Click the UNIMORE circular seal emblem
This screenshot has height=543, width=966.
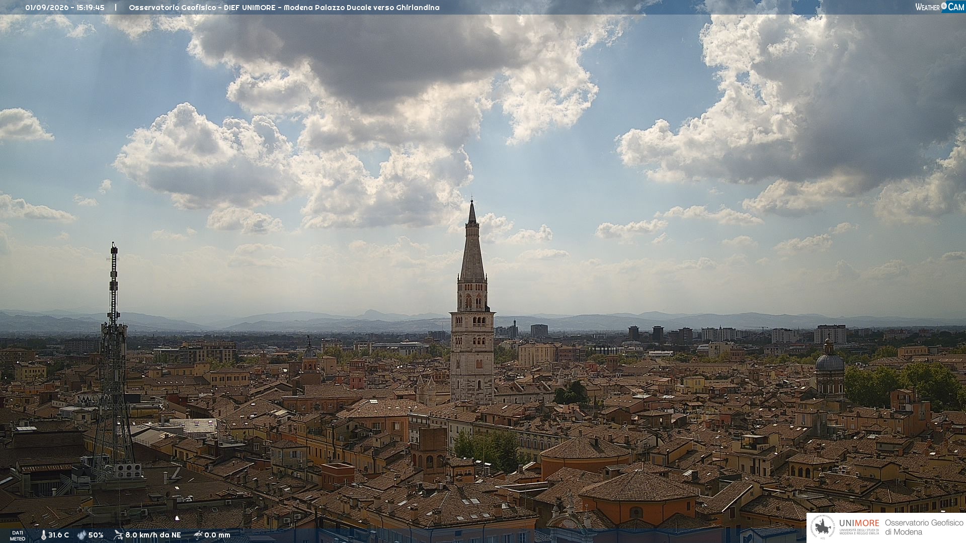[x=823, y=527]
